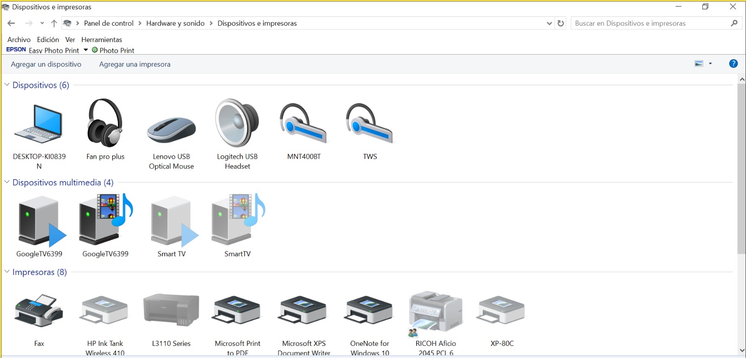Expand the chevron after Hardware y sonido

click(x=211, y=23)
